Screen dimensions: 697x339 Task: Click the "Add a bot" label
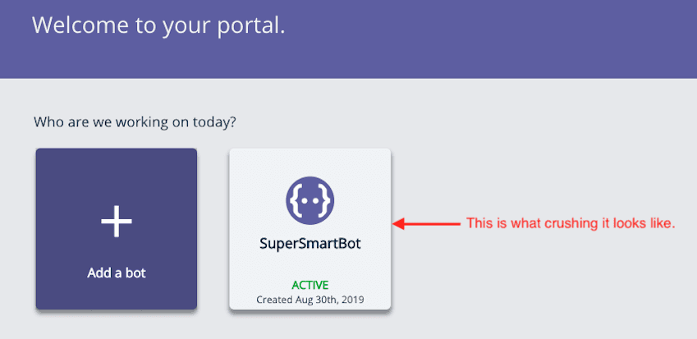click(x=116, y=273)
